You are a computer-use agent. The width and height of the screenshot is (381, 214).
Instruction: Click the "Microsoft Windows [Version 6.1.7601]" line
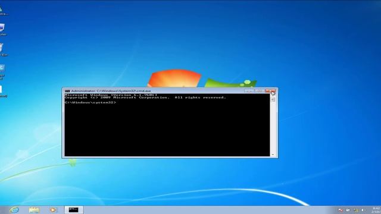[111, 95]
